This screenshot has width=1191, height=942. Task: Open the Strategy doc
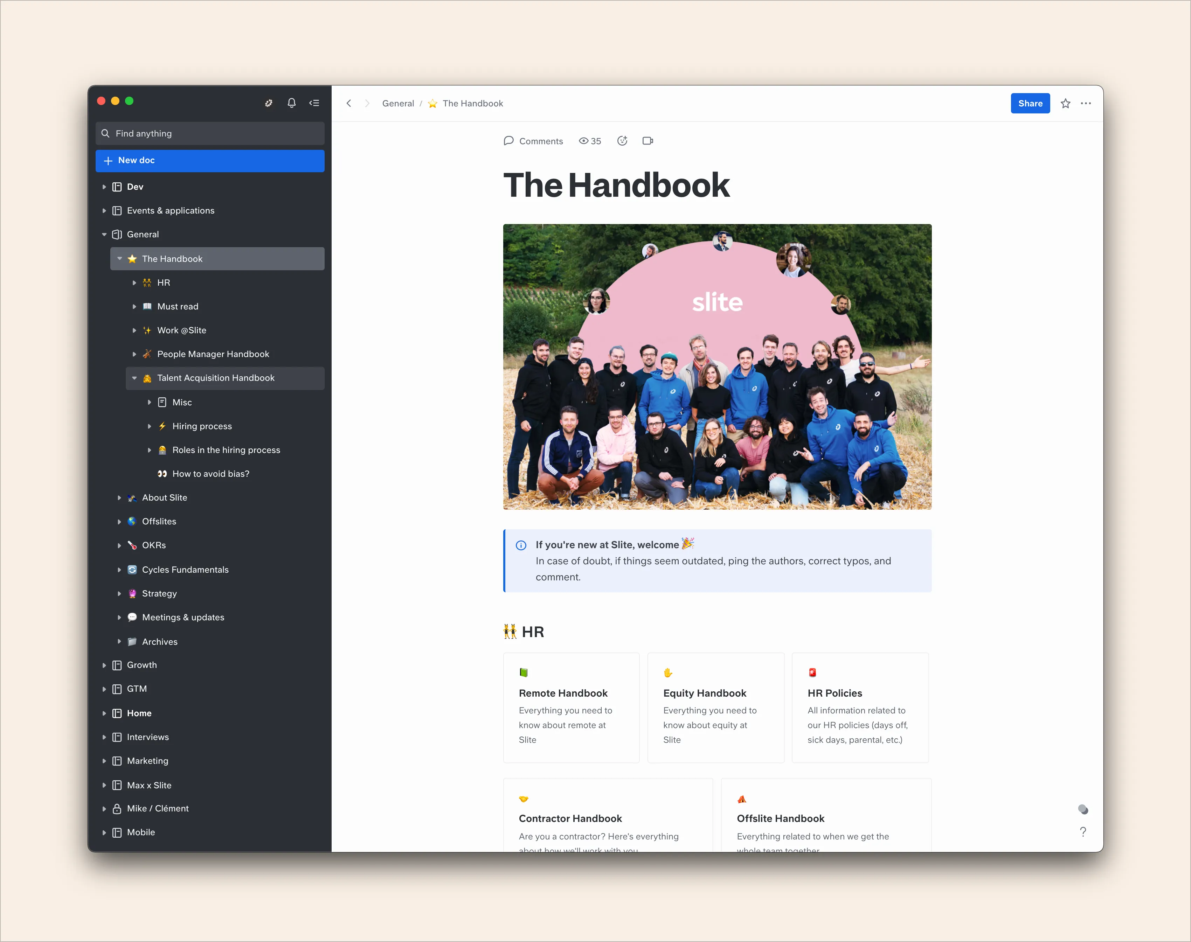[x=159, y=593]
